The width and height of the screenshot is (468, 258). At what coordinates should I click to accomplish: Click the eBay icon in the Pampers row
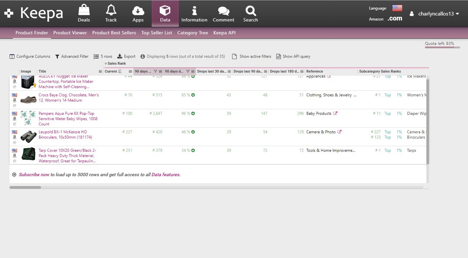point(15,124)
